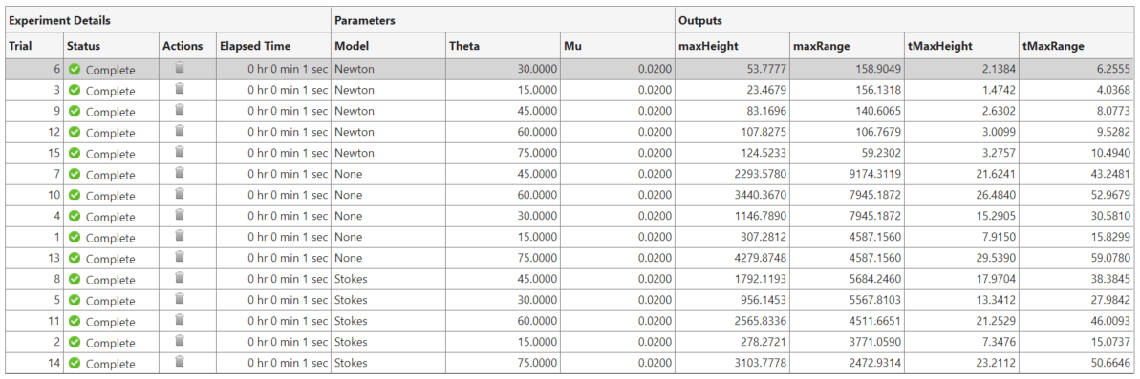1140x379 pixels.
Task: Click the trash icon for trial 14
Action: click(180, 363)
